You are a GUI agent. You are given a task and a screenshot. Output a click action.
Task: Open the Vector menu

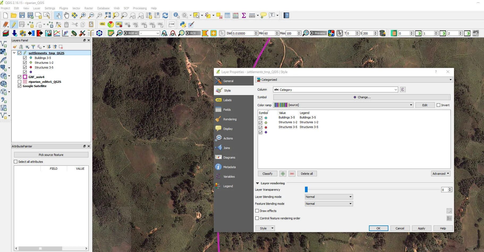(x=76, y=8)
